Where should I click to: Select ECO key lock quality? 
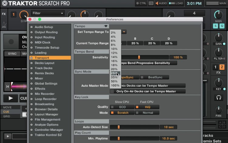(x=122, y=107)
